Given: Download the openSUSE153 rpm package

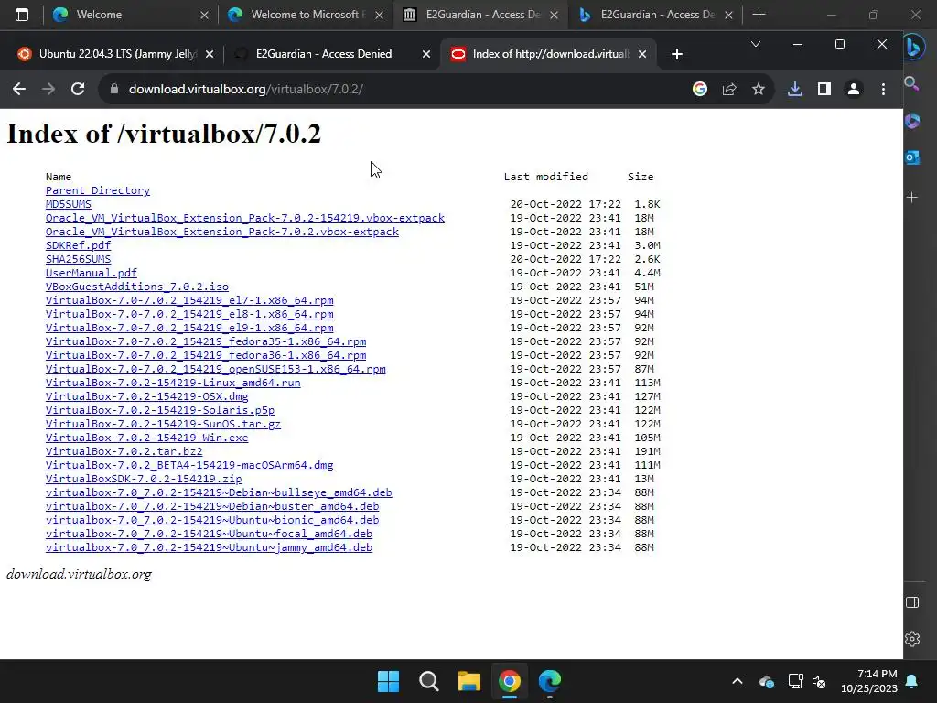Looking at the screenshot, I should (216, 369).
